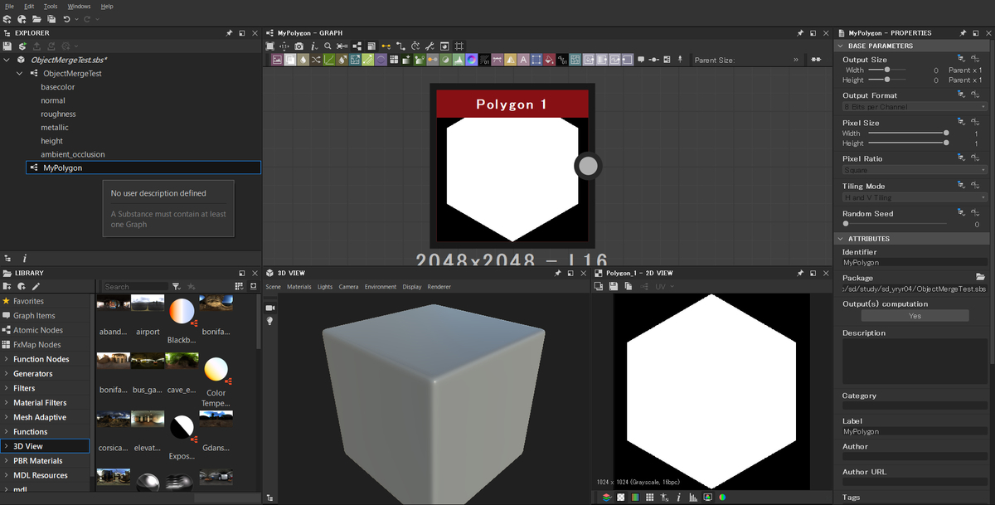Screen dimensions: 995x505
Task: Add the Curve node icon
Action: point(329,60)
